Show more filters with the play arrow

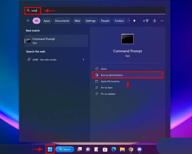[134, 21]
